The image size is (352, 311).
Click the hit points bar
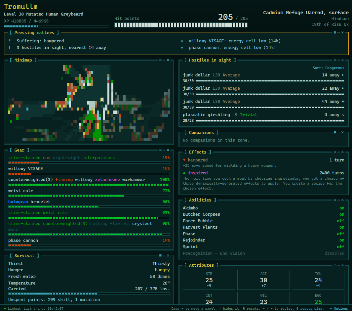(181, 25)
